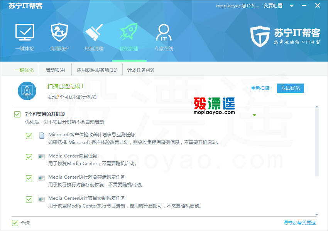
Task: Open the title bar dropdown menu arrow
Action: [292, 6]
